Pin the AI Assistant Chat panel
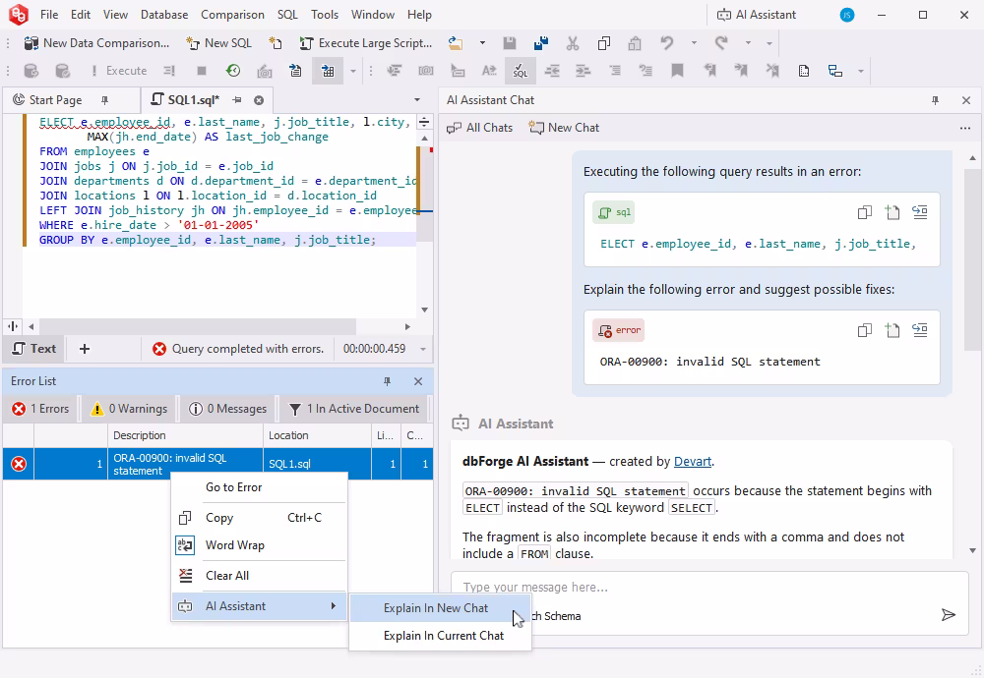Viewport: 984px width, 678px height. tap(935, 100)
